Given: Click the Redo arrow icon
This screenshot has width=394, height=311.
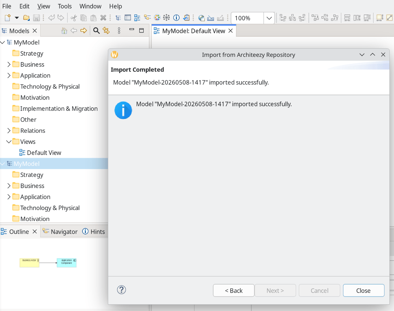Looking at the screenshot, I should tap(61, 18).
